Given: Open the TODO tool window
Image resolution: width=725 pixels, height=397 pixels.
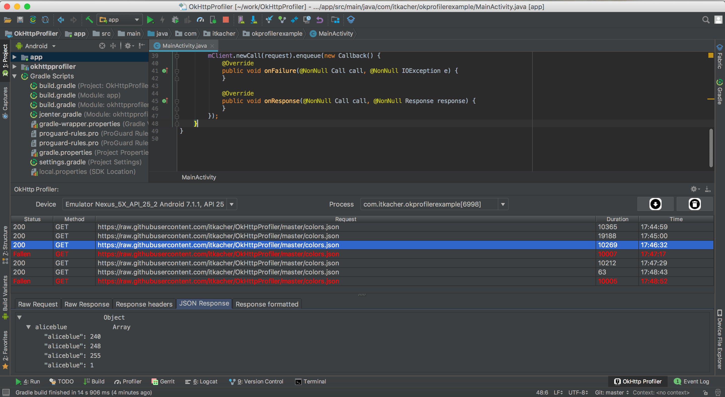Looking at the screenshot, I should coord(62,381).
